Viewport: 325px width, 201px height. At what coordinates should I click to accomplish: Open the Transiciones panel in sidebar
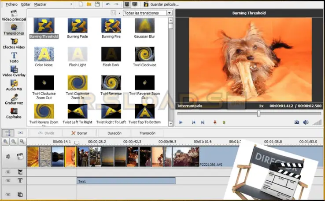pos(14,27)
